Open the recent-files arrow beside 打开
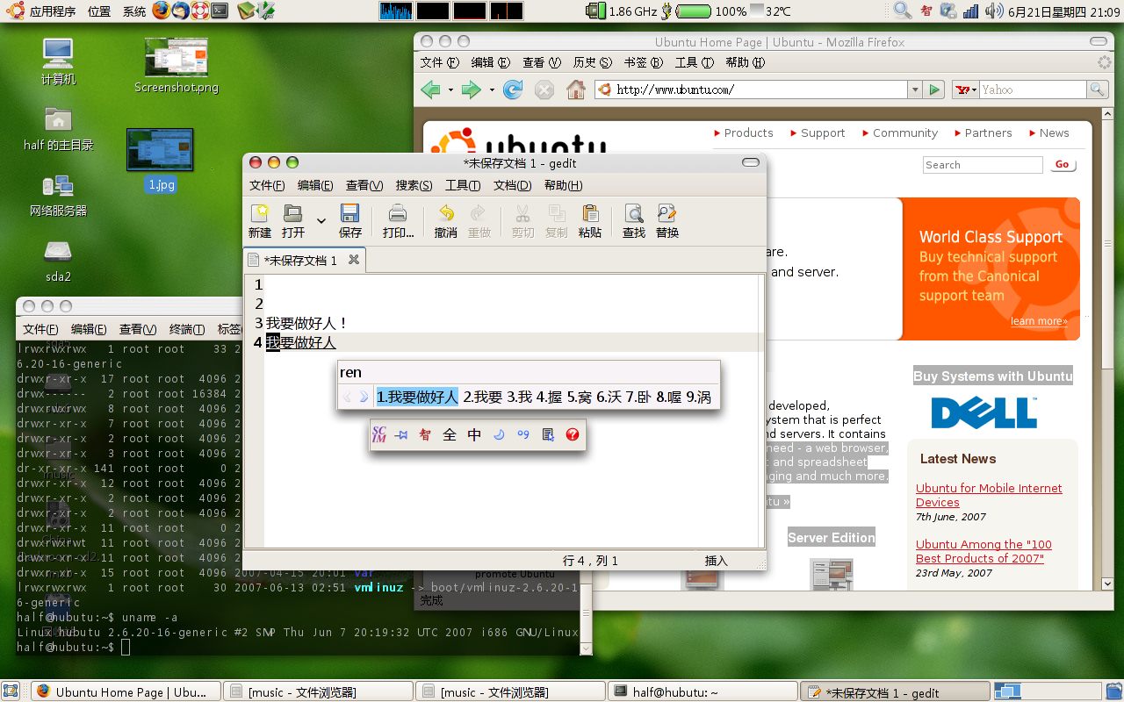This screenshot has height=702, width=1124. point(321,221)
